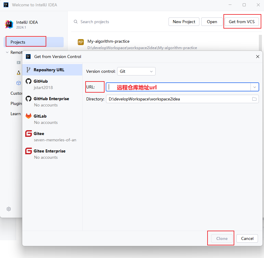The width and height of the screenshot is (264, 258).
Task: Click the Get from VCS button
Action: point(241,22)
